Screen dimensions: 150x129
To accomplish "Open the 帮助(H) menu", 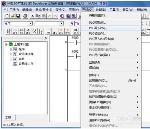I will (142, 10).
